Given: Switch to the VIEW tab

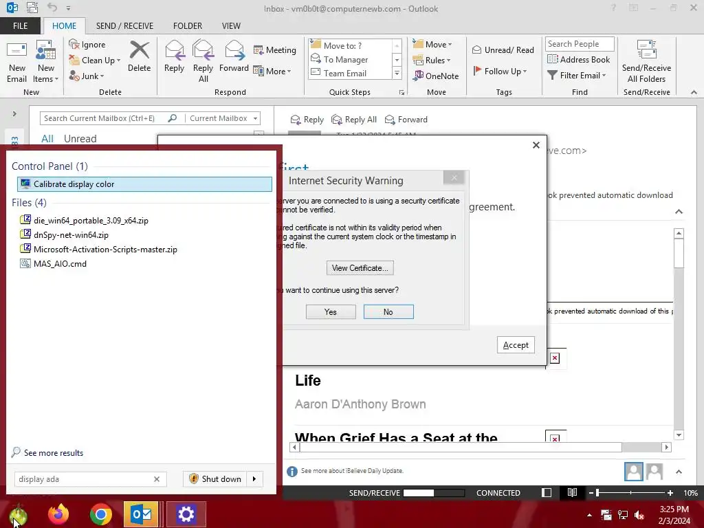Looking at the screenshot, I should point(231,25).
